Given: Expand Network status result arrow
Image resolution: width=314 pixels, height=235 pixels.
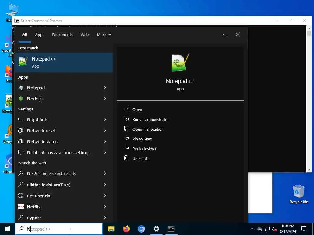Looking at the screenshot, I should point(105,141).
